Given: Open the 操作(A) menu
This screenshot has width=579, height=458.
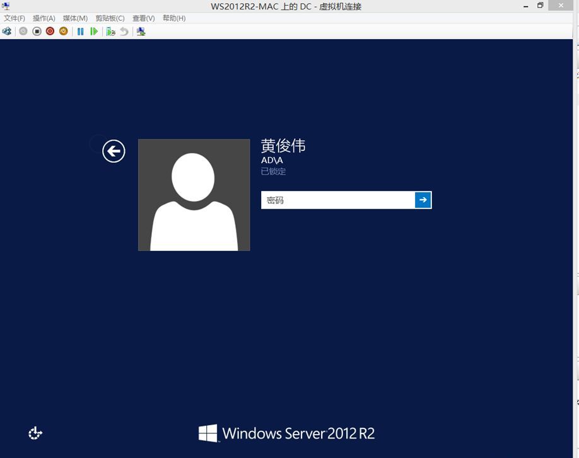Looking at the screenshot, I should tap(44, 18).
